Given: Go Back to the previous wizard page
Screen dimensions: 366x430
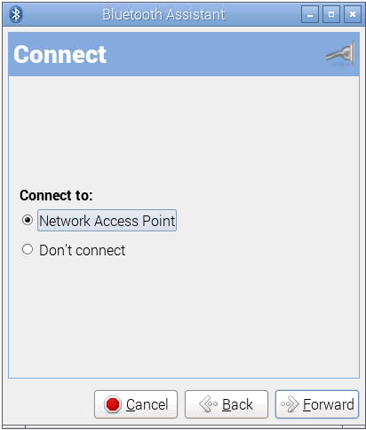Looking at the screenshot, I should (x=227, y=404).
